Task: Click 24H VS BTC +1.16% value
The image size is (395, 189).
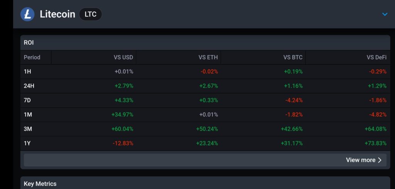Action: [294, 86]
